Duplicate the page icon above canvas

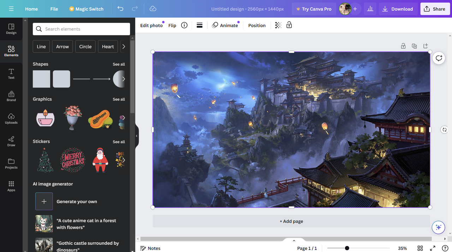[414, 46]
